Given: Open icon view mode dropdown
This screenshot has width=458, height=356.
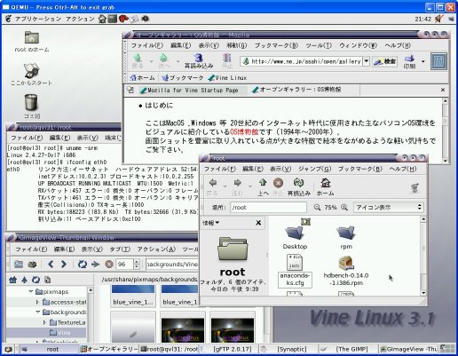Looking at the screenshot, I should coord(388,207).
